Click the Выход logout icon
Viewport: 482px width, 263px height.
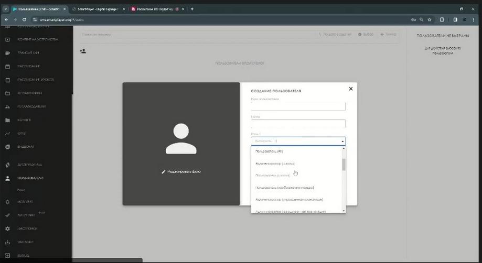[x=8, y=255]
